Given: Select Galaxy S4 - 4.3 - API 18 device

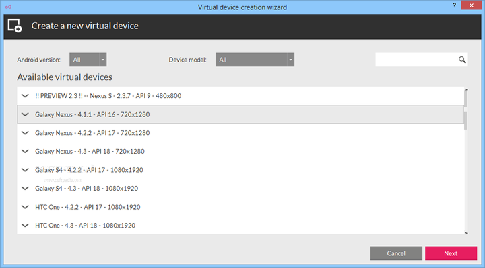Looking at the screenshot, I should coord(240,189).
